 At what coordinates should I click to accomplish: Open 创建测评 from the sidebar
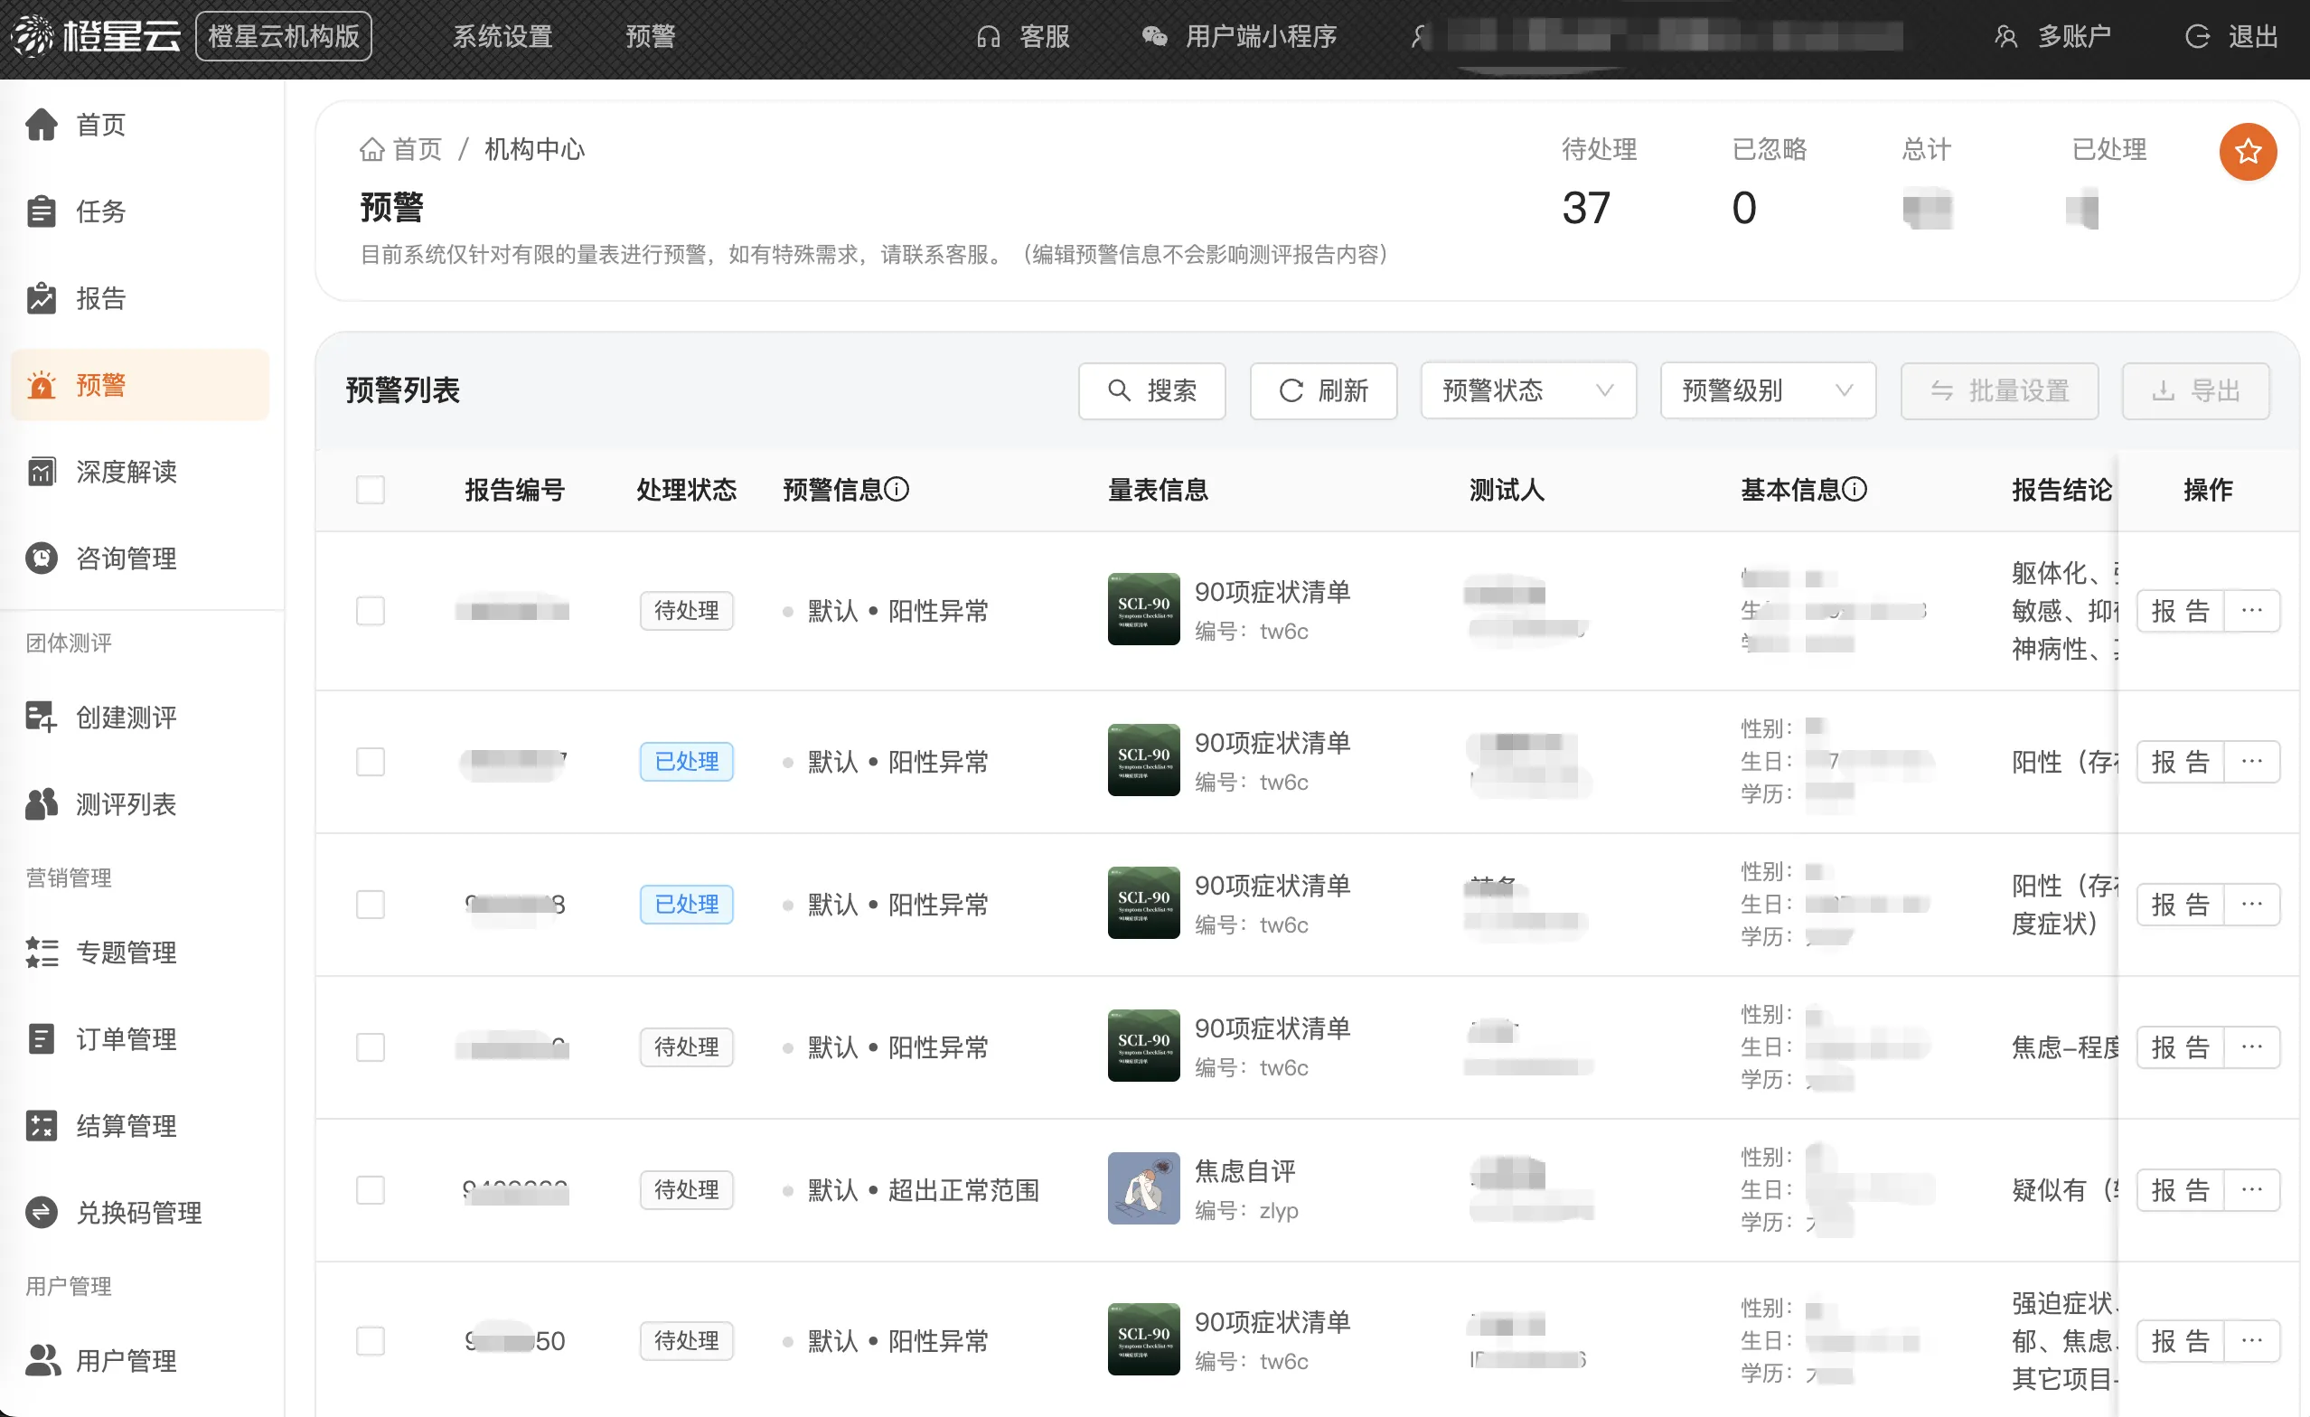125,717
